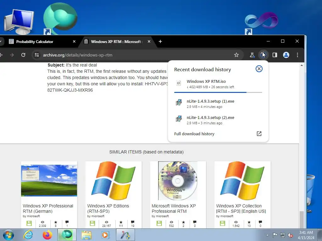This screenshot has width=322, height=241.
Task: Open a new browser tab
Action: tap(160, 42)
